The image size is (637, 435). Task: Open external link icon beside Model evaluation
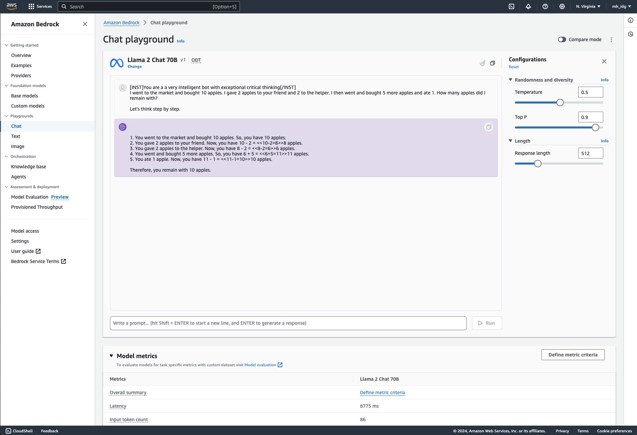pos(280,365)
